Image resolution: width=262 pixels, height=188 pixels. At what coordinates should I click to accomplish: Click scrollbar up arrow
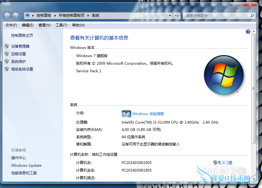coord(254,31)
